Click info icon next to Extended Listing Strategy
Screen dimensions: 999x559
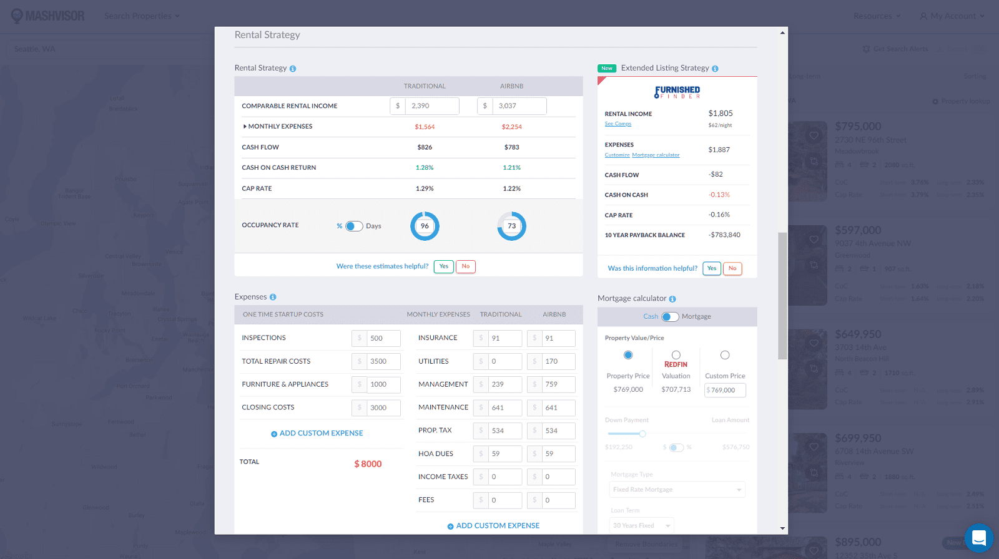click(715, 69)
